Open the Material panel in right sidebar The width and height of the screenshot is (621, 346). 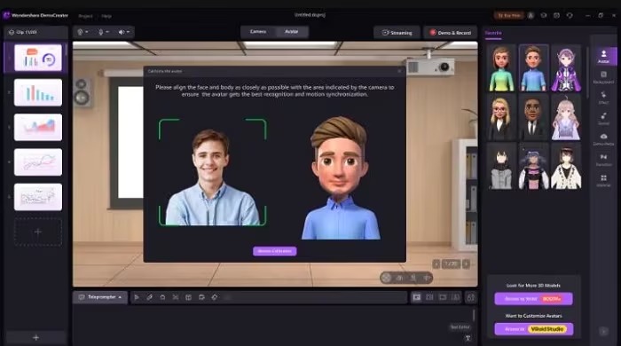603,180
